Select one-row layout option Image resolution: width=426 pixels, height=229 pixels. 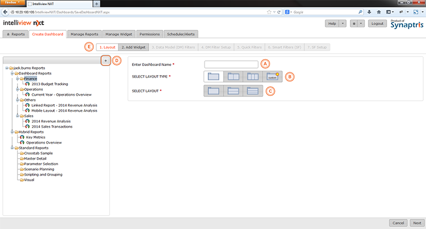click(x=214, y=91)
